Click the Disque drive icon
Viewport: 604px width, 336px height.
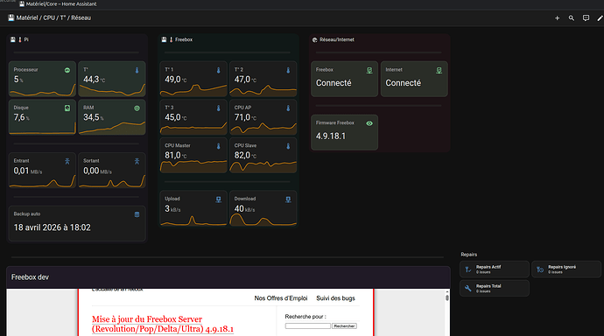(x=67, y=108)
